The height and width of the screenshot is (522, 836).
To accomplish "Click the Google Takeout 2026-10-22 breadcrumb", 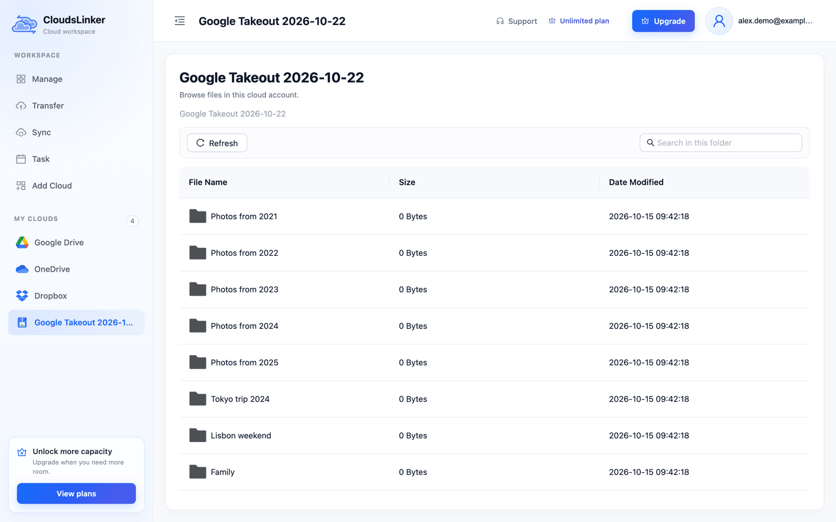I will pos(233,114).
